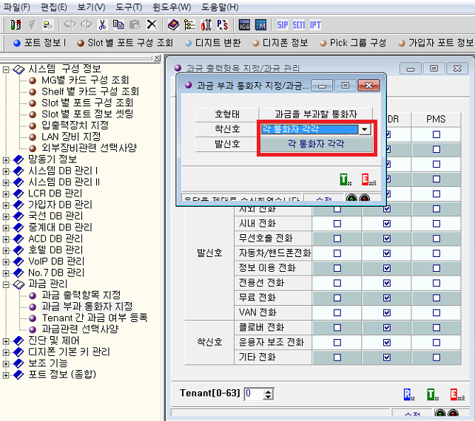Click the black X delete toolbar icon
The width and height of the screenshot is (475, 421).
(x=152, y=24)
